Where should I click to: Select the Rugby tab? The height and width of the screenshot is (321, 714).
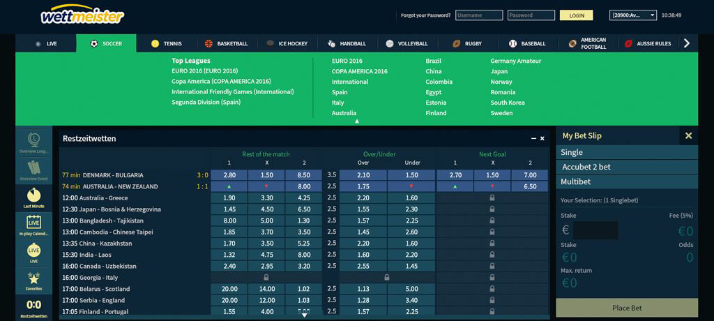point(467,43)
